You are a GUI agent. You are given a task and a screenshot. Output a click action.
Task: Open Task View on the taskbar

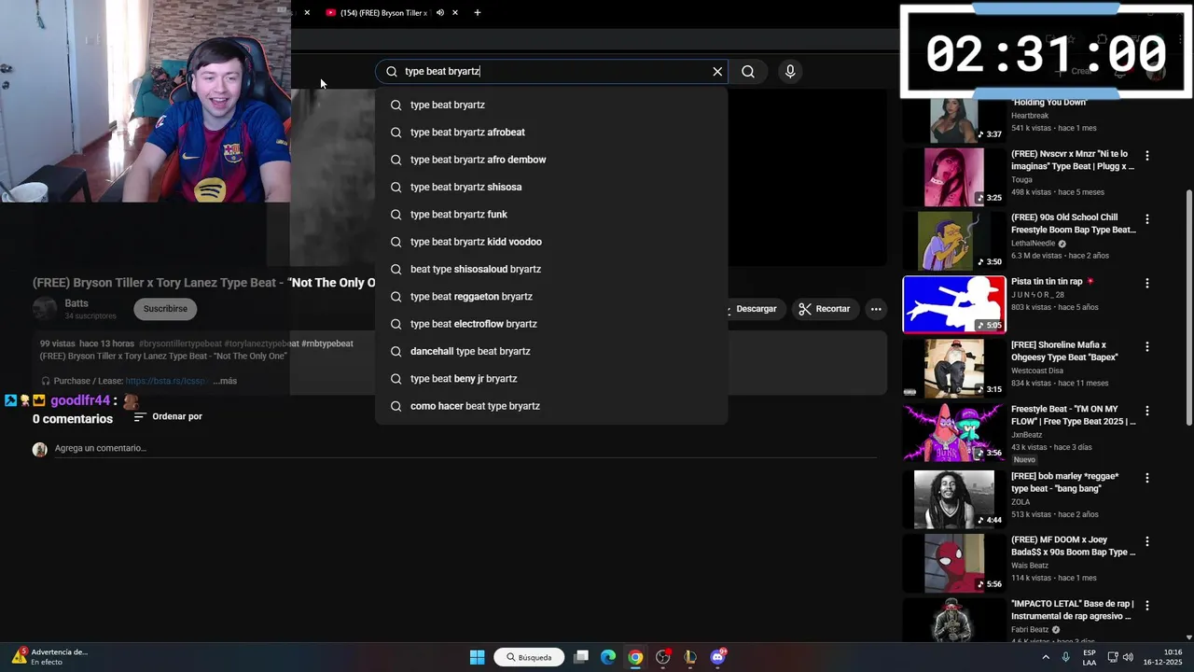pos(581,657)
